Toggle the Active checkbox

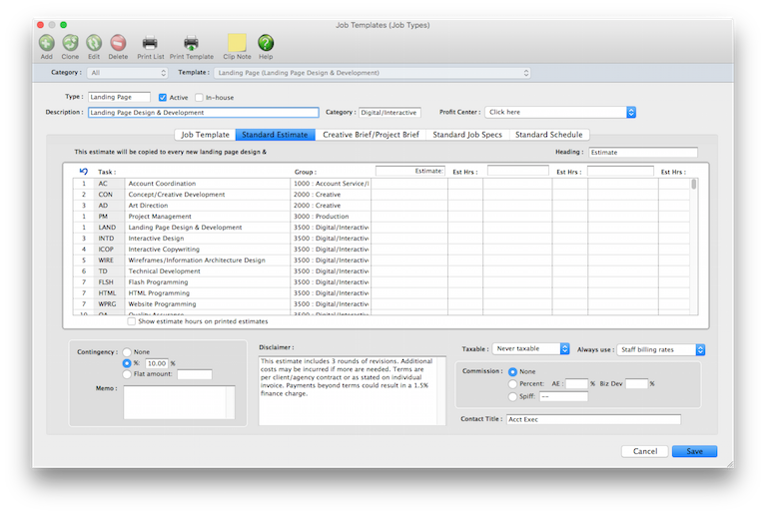point(162,97)
